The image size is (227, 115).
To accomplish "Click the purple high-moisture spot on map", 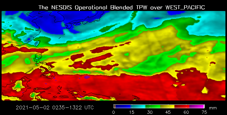I will [87, 77].
